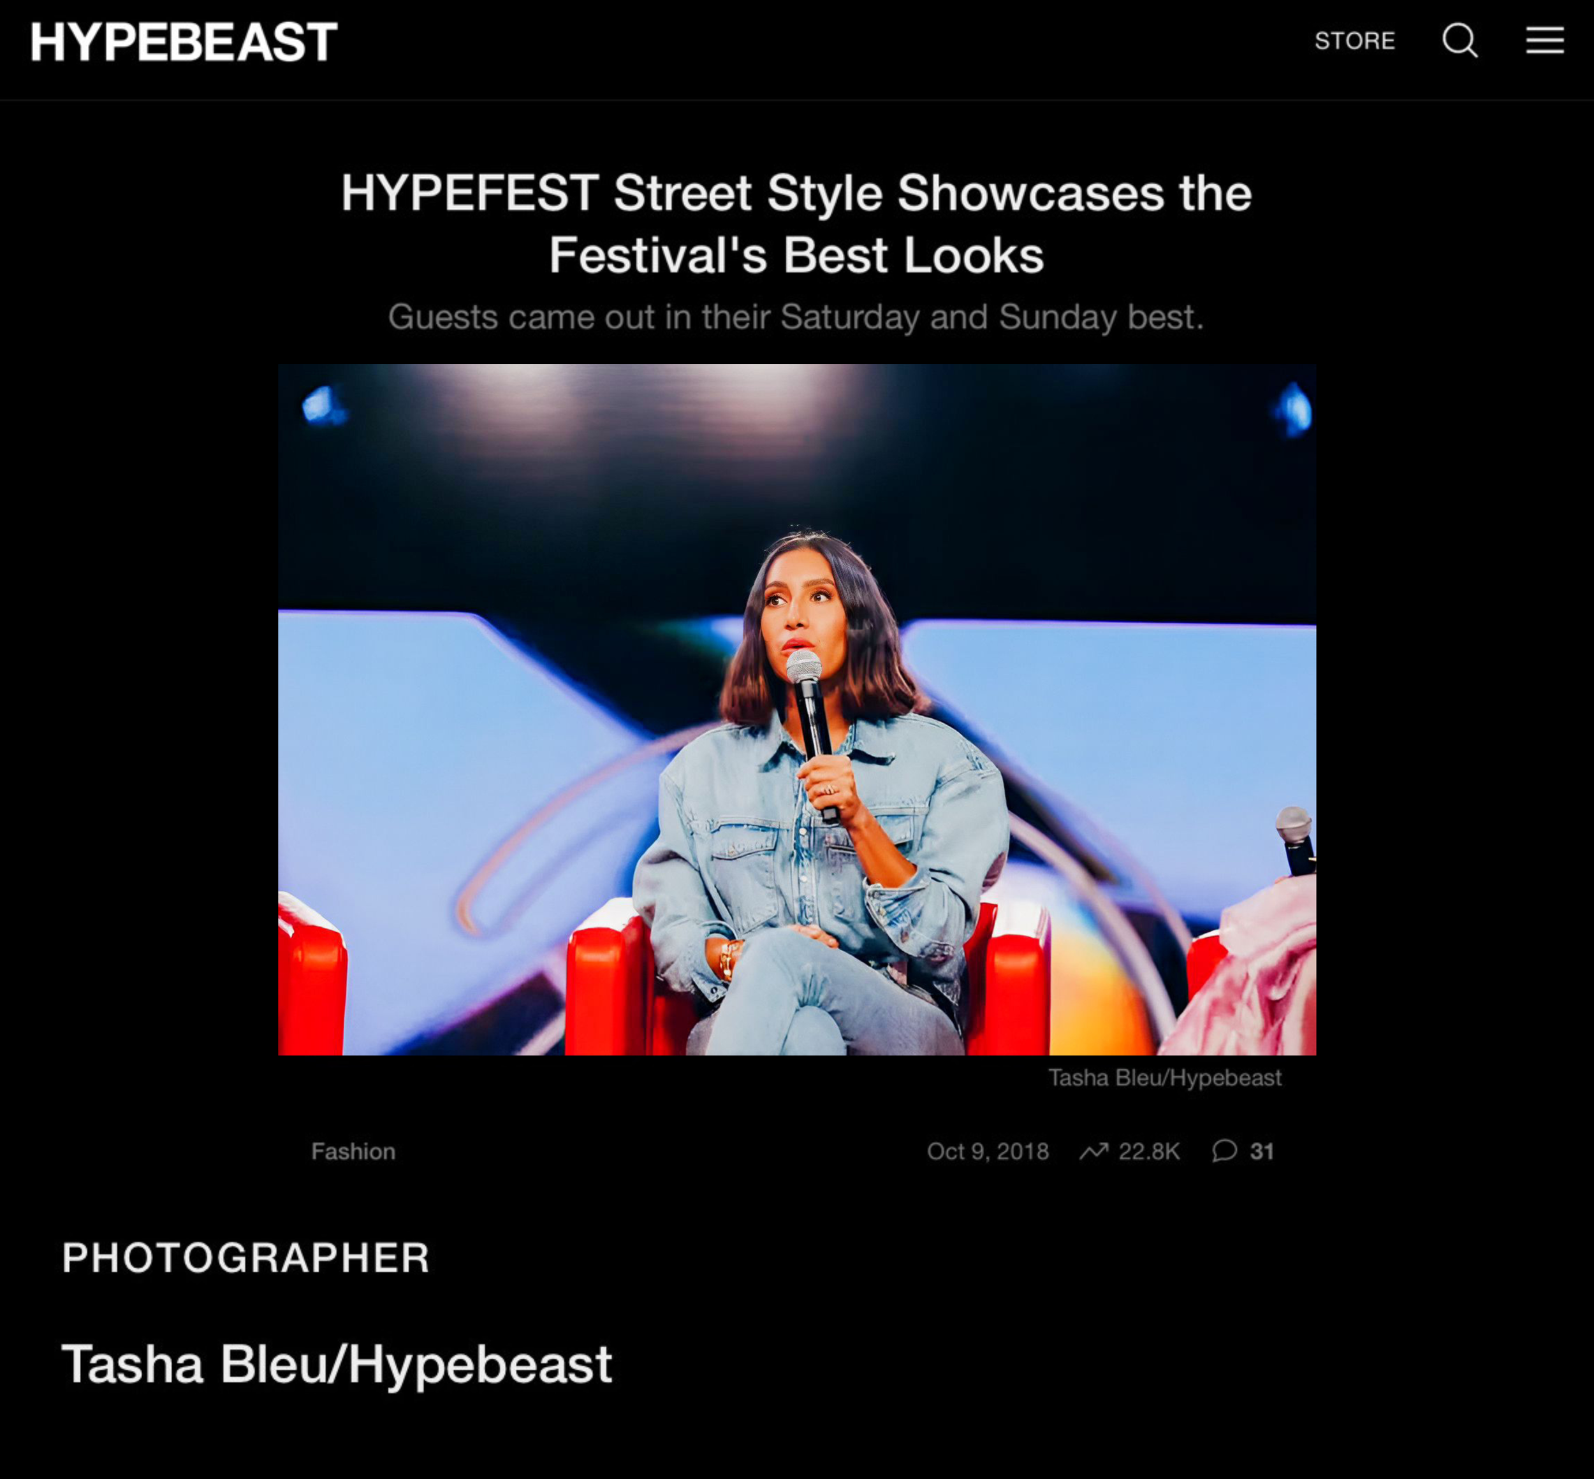Image resolution: width=1594 pixels, height=1479 pixels.
Task: Click the 'Guests came out' subtitle text
Action: (x=796, y=317)
